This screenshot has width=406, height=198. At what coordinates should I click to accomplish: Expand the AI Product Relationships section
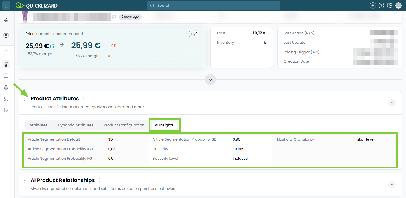[x=392, y=184]
